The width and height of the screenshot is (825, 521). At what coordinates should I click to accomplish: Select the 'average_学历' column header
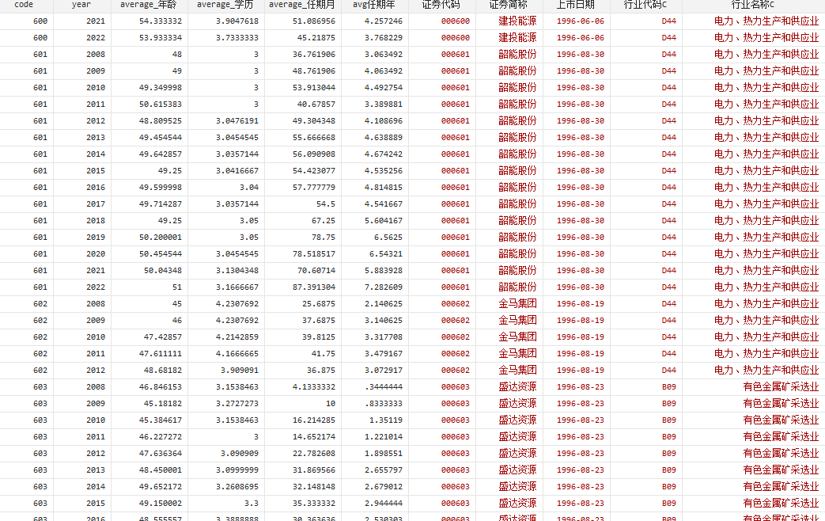225,5
